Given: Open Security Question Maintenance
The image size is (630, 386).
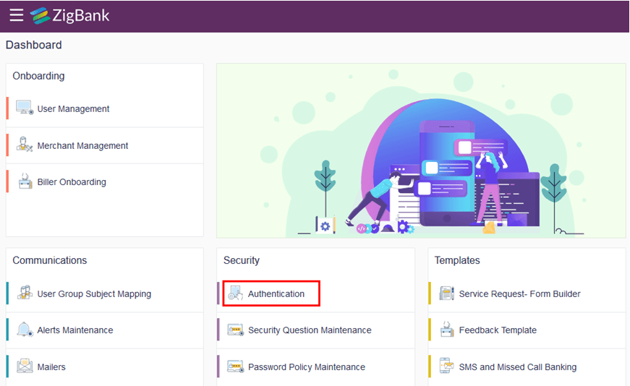Looking at the screenshot, I should (310, 330).
